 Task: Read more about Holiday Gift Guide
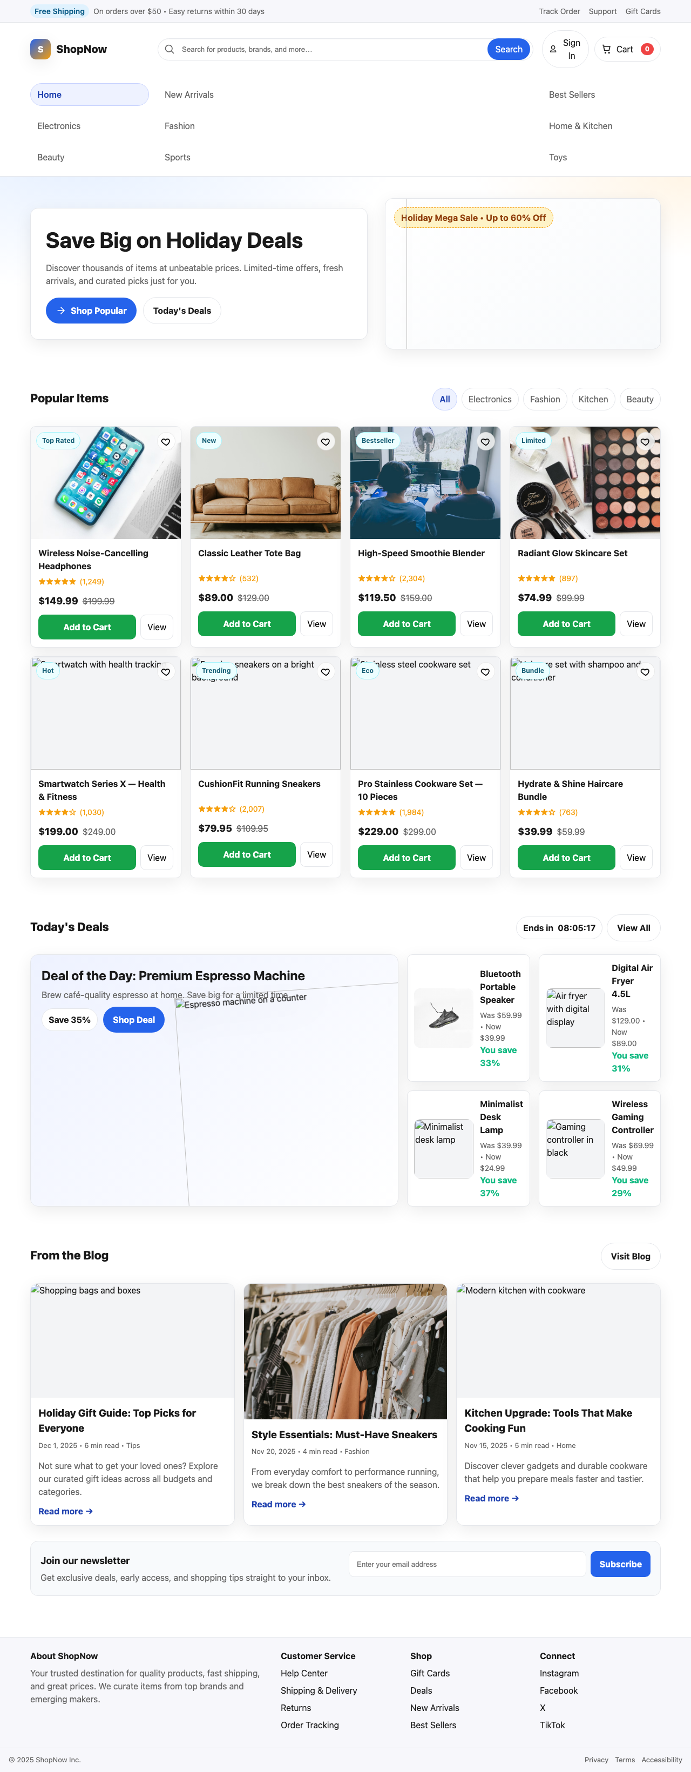(65, 1511)
